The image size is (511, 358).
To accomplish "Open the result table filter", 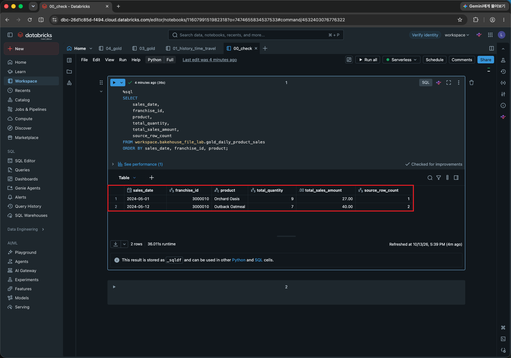I will pos(439,178).
